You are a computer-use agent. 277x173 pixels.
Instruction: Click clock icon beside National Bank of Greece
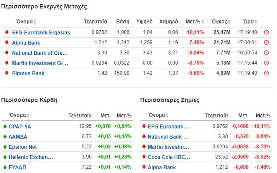tap(266, 53)
